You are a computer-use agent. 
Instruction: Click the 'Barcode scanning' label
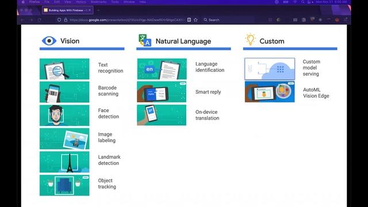108,91
